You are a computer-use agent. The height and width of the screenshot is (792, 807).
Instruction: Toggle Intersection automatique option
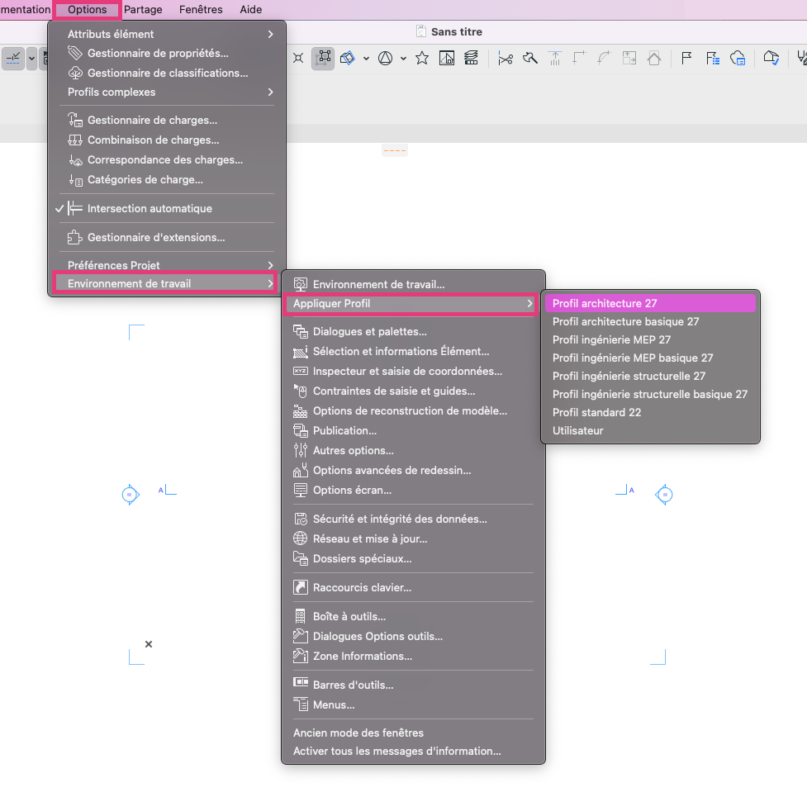168,208
